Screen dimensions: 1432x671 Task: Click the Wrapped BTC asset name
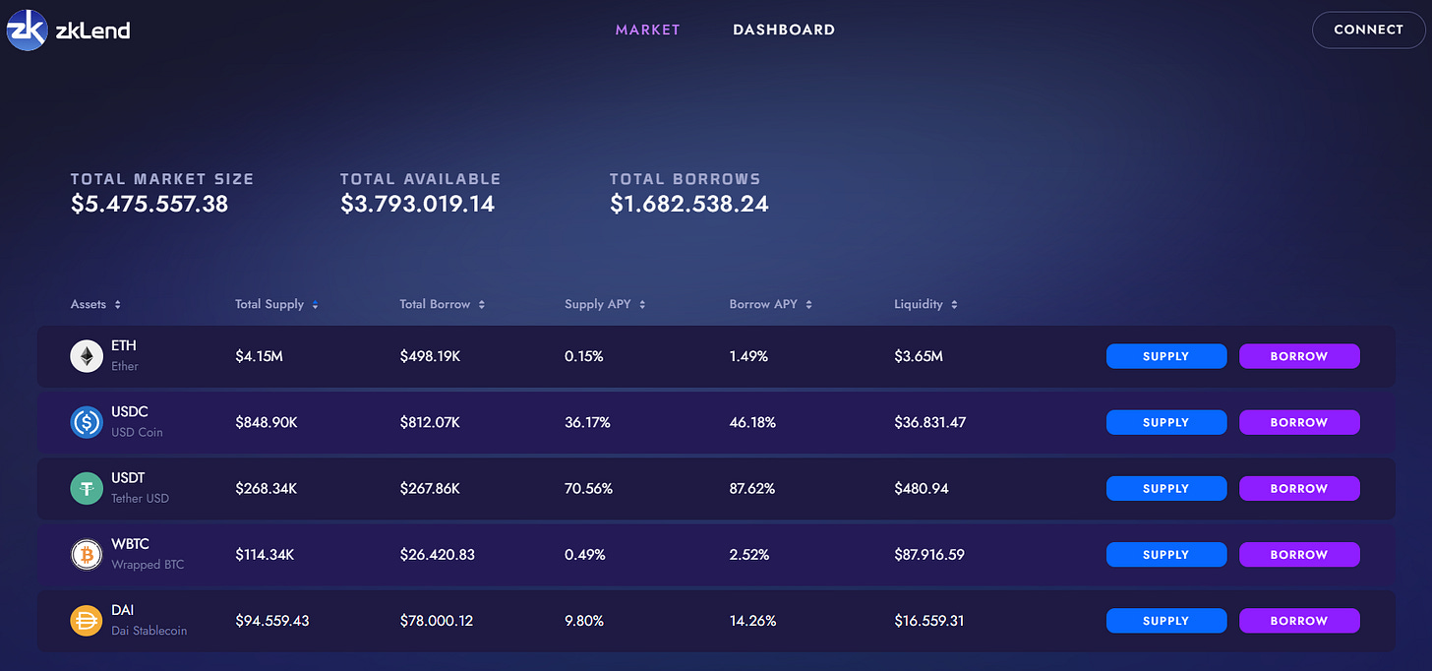[x=148, y=564]
